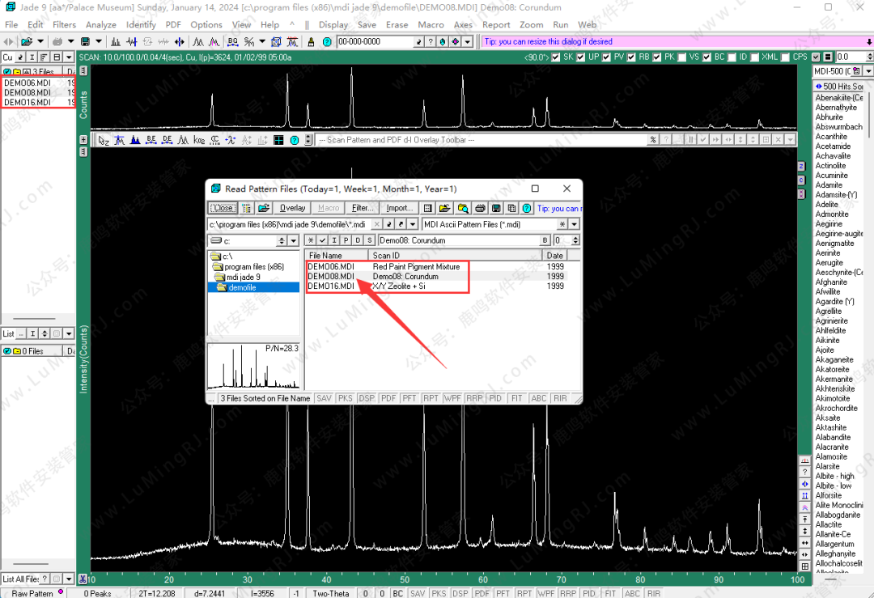Click the save floppy disk icon in main toolbar

(x=85, y=41)
